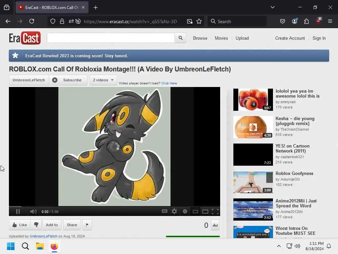Go to the Upload page

[242, 38]
